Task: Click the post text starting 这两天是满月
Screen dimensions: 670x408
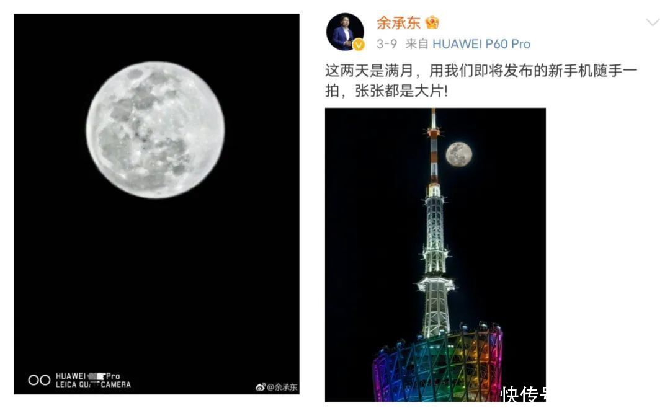Action: [x=481, y=81]
